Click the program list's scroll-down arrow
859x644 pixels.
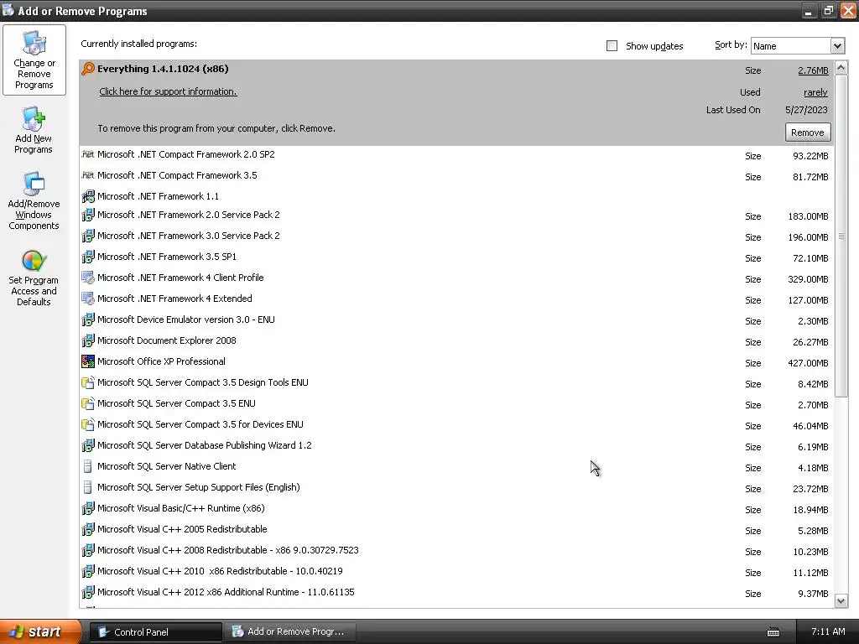click(841, 600)
